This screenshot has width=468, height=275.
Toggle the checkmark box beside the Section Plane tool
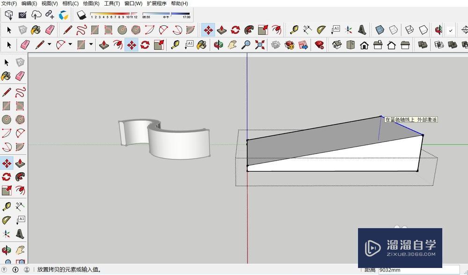pyautogui.click(x=451, y=30)
